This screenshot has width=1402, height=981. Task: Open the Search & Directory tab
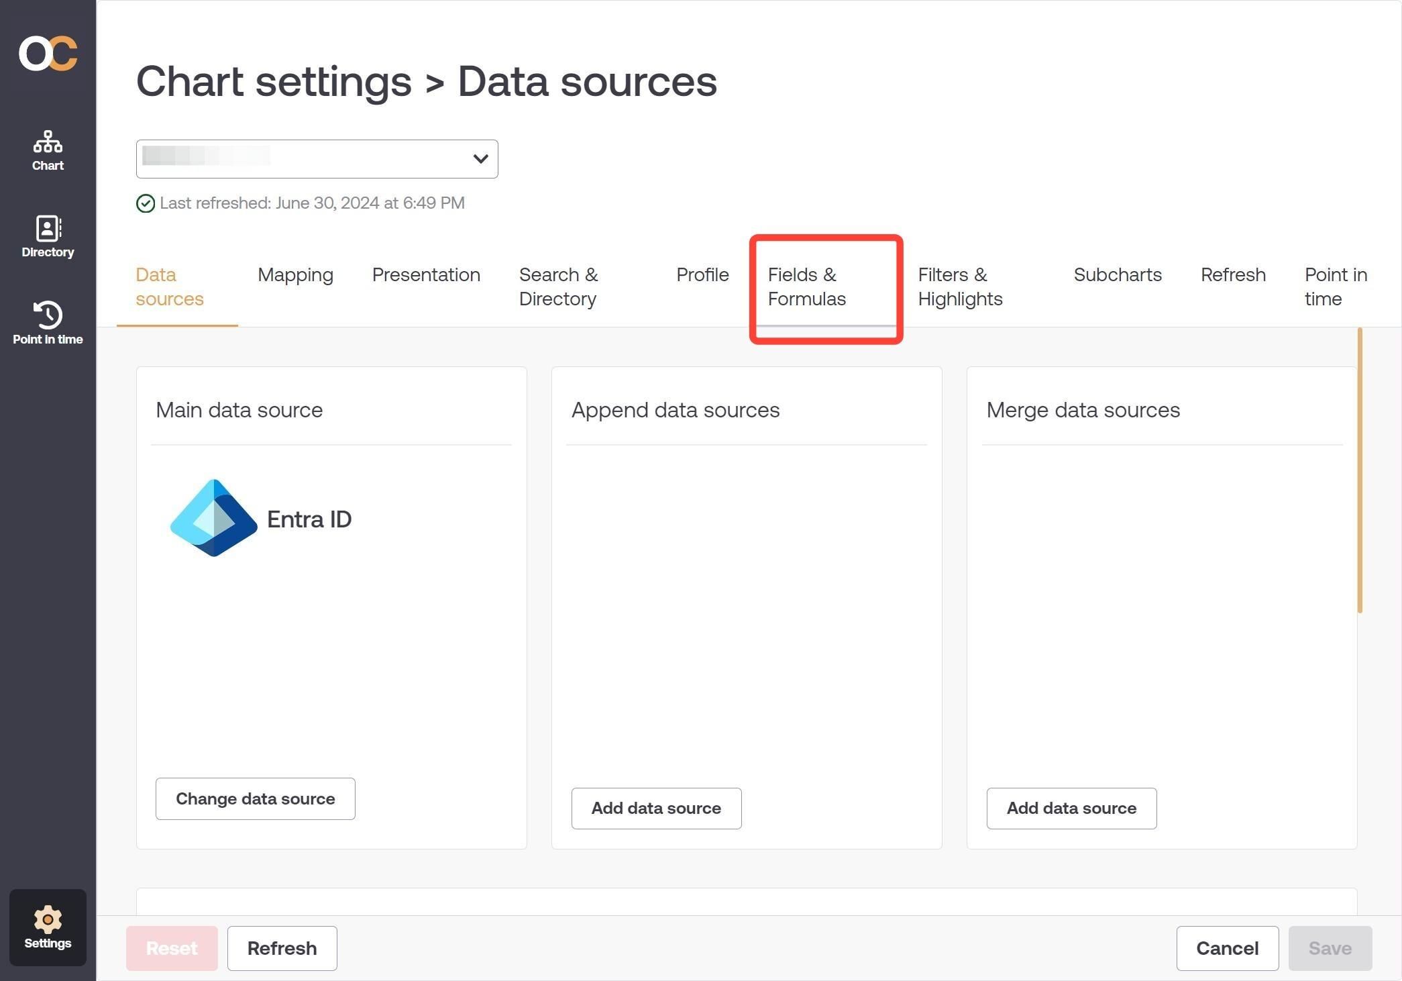[558, 287]
